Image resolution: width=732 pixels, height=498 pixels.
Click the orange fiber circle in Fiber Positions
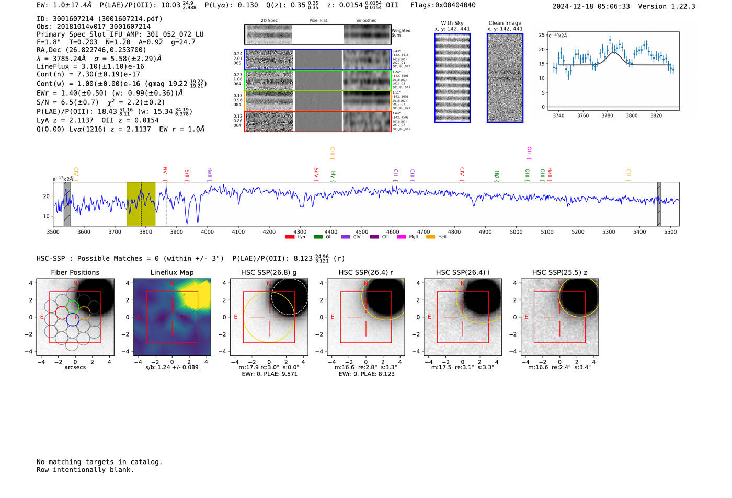(x=84, y=313)
